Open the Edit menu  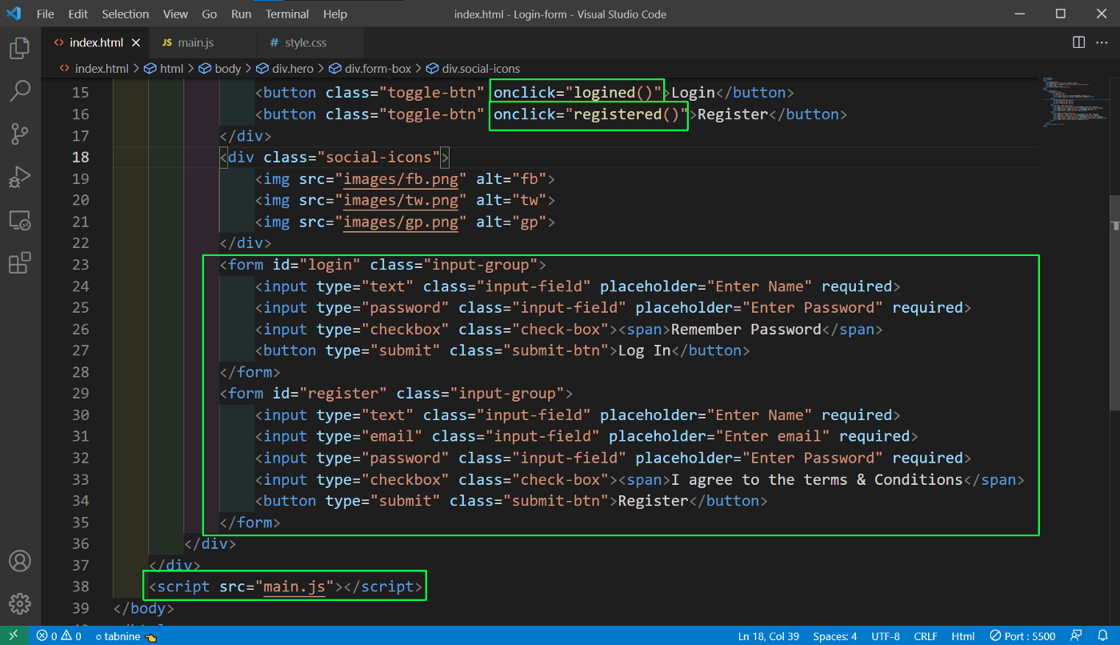pos(78,14)
